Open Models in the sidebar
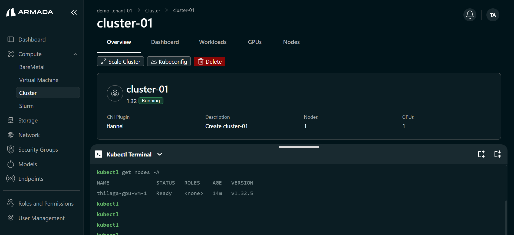Image resolution: width=514 pixels, height=235 pixels. [x=27, y=164]
